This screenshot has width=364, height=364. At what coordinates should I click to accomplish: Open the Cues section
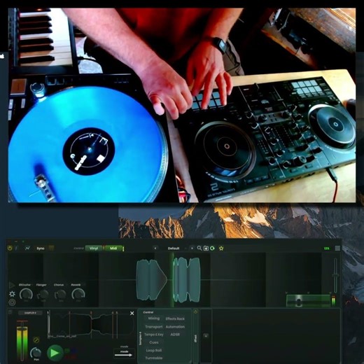[154, 342]
